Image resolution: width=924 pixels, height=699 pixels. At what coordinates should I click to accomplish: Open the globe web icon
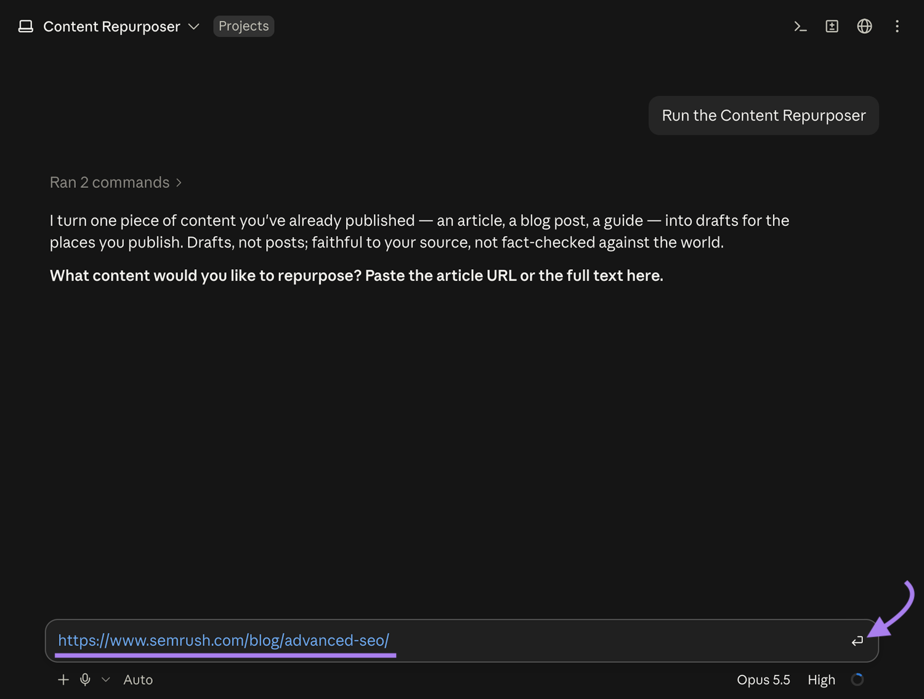[x=864, y=26]
